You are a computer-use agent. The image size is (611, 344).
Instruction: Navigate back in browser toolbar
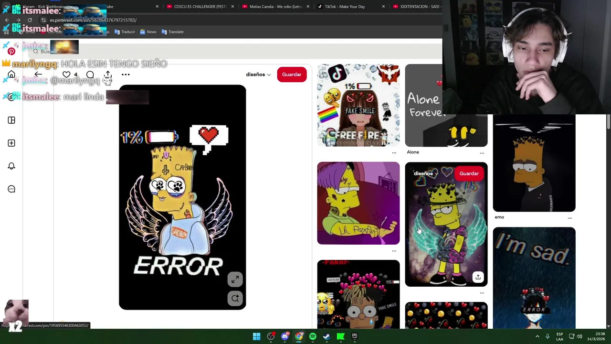[x=7, y=20]
